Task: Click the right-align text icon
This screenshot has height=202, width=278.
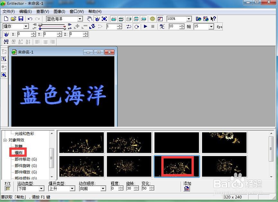Action: pos(52,42)
